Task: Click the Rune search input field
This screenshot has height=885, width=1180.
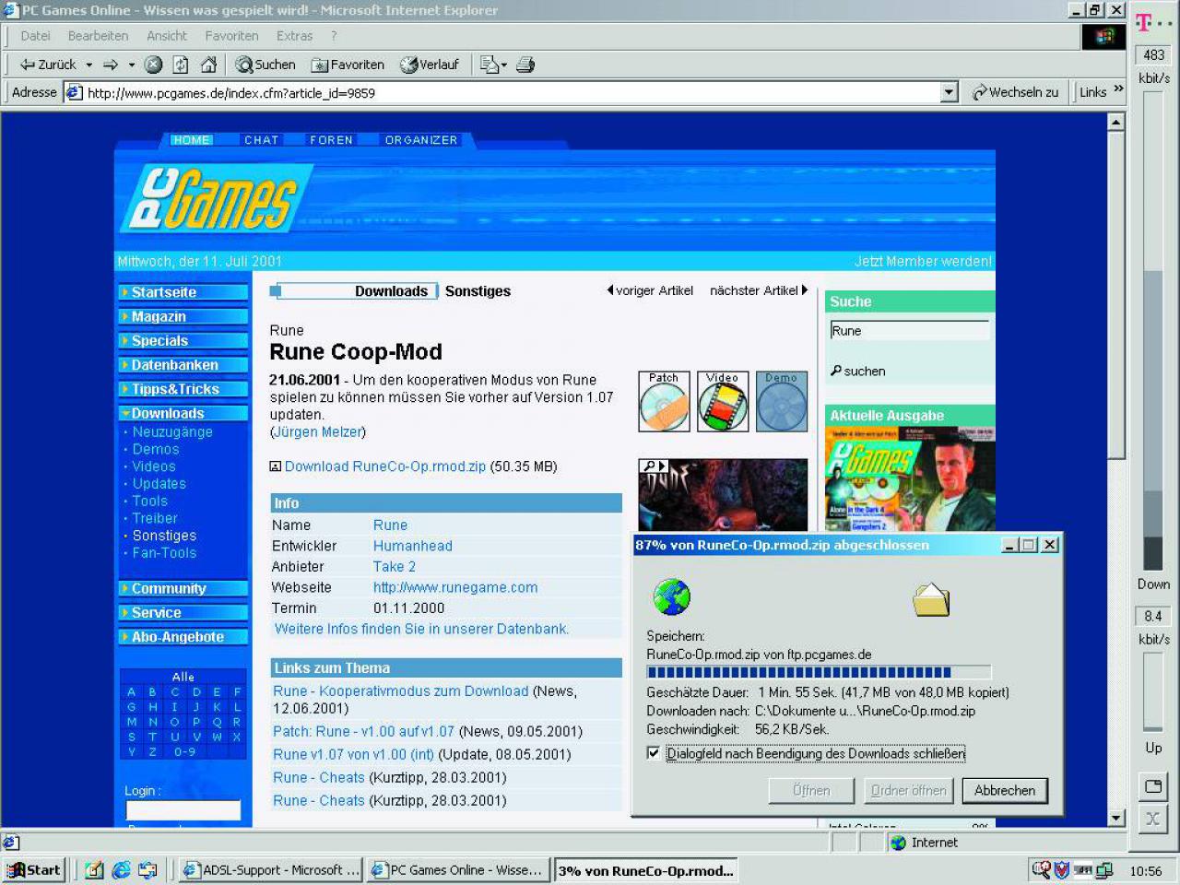Action: pos(909,331)
